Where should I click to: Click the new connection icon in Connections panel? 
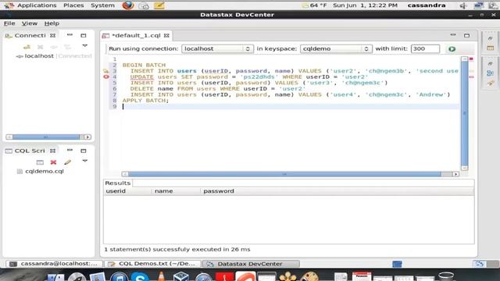(27, 47)
